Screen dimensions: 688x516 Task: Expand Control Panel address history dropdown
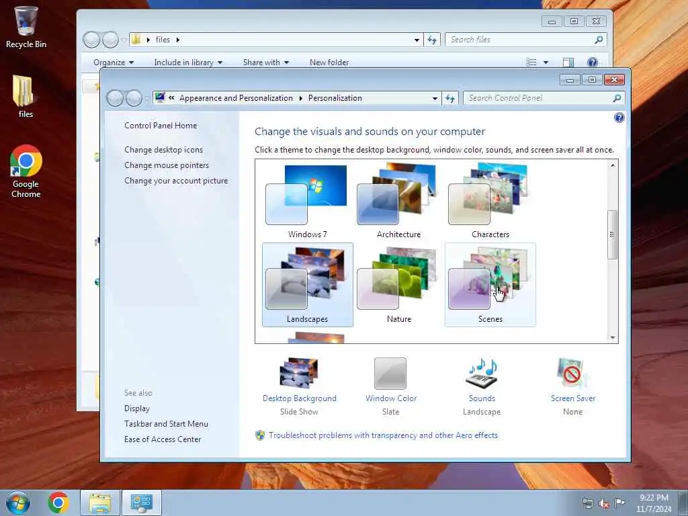point(435,98)
